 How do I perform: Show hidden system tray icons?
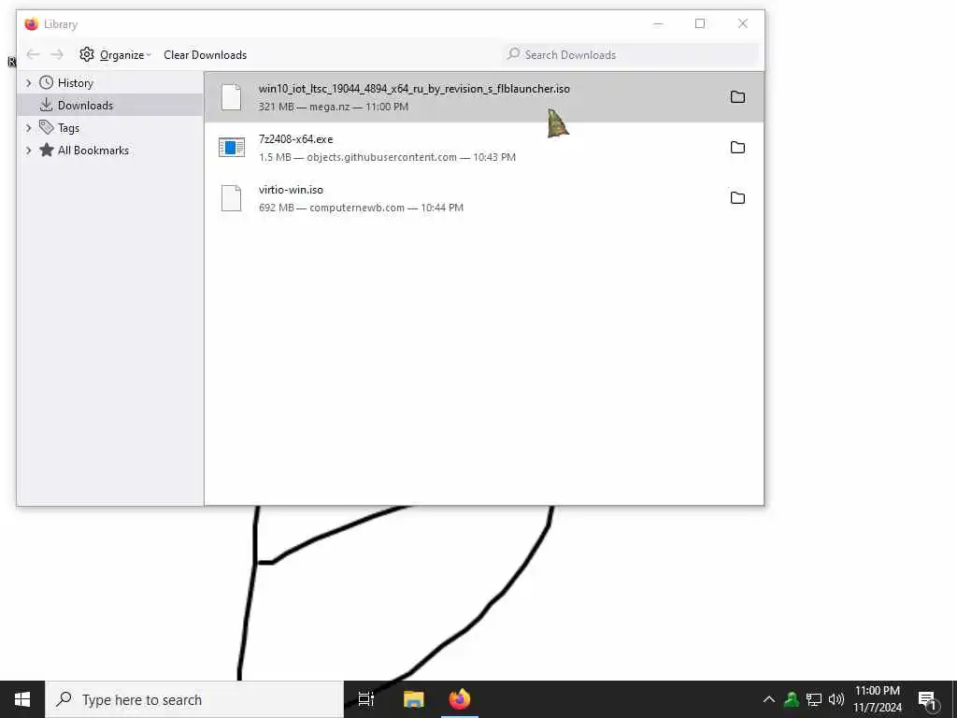(x=769, y=699)
